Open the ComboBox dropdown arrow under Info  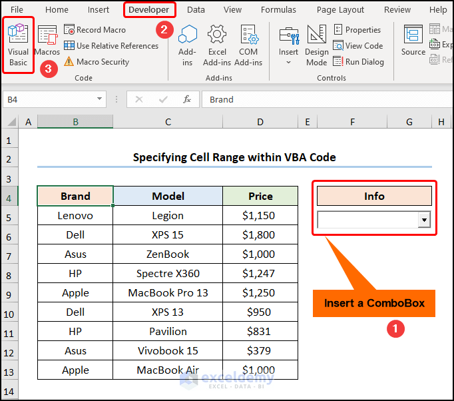click(x=424, y=220)
